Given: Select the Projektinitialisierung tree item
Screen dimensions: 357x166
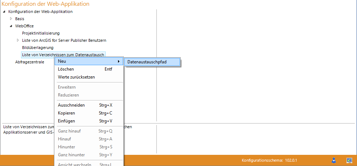Looking at the screenshot, I should click(x=41, y=33).
